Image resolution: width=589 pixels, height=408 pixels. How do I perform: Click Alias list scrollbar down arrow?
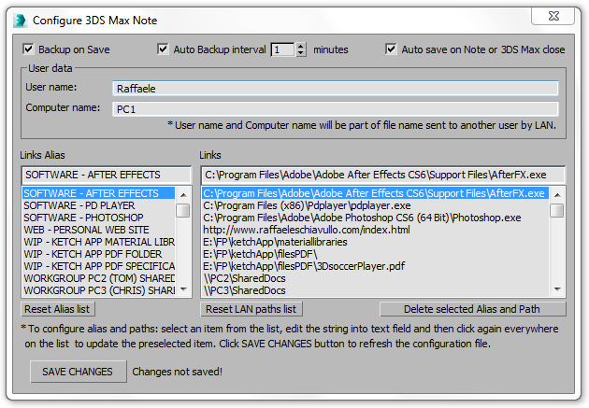(x=183, y=289)
